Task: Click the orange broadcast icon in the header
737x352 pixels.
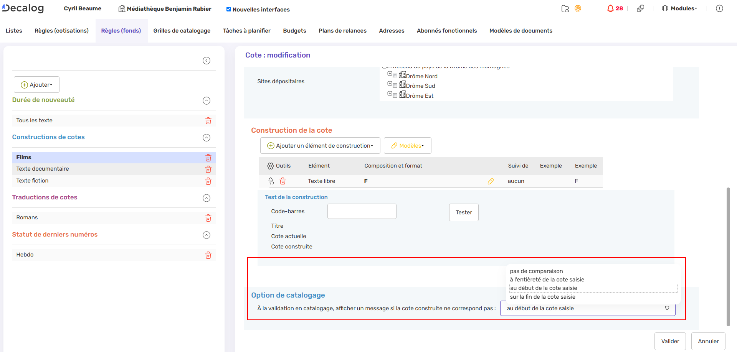Action: click(x=578, y=8)
